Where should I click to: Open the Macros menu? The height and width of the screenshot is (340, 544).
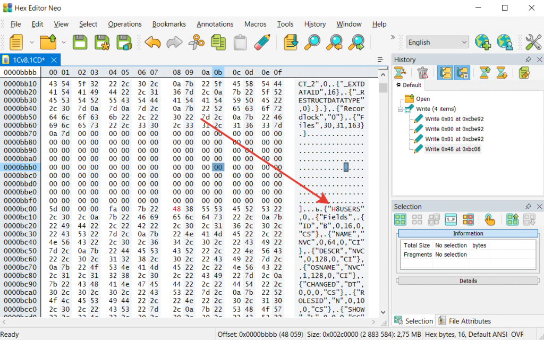click(256, 24)
